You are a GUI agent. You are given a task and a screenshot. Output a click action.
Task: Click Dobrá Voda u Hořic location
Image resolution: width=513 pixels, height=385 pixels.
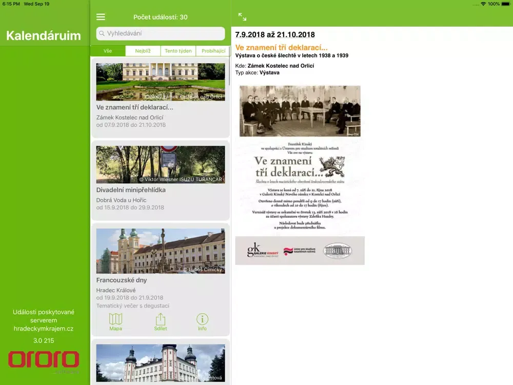[x=122, y=200]
